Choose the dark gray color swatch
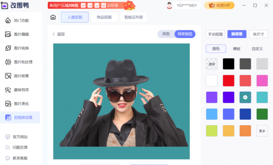Image resolution: width=273 pixels, height=165 pixels. pyautogui.click(x=245, y=64)
